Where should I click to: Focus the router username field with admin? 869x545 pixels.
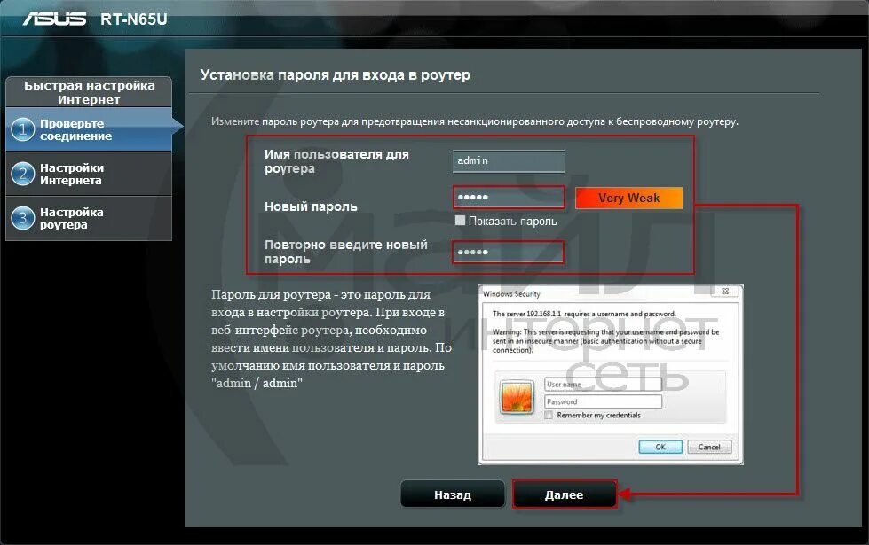[x=509, y=161]
